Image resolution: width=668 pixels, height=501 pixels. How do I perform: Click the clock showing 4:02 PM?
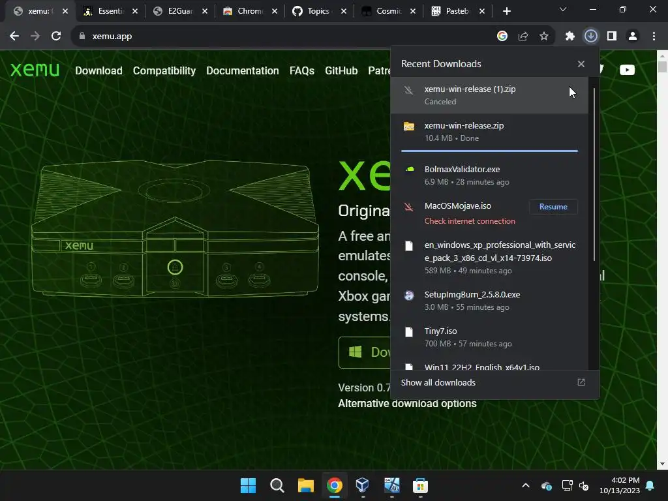[625, 480]
